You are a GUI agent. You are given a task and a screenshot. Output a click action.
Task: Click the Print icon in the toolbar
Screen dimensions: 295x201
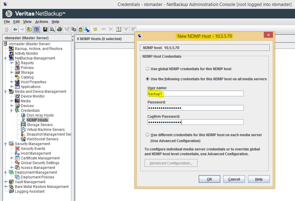click(x=59, y=29)
